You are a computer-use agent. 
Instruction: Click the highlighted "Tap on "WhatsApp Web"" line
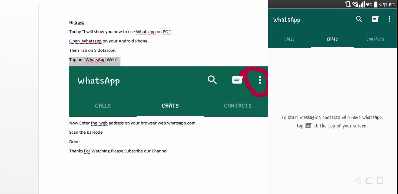93,60
